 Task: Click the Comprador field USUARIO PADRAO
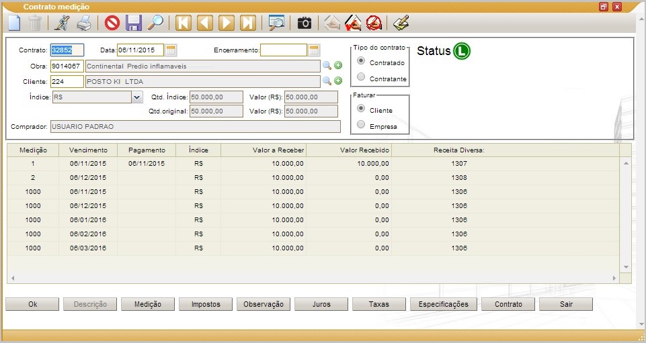coord(196,127)
